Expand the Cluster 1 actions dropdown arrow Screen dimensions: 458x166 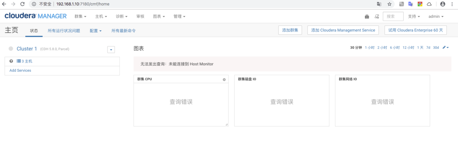111,50
